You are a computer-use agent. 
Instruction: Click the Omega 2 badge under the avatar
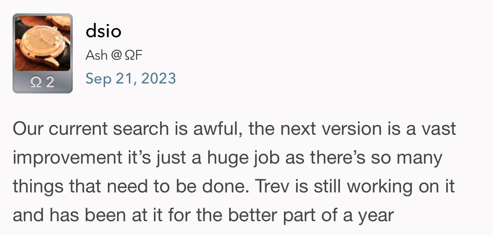(x=43, y=82)
